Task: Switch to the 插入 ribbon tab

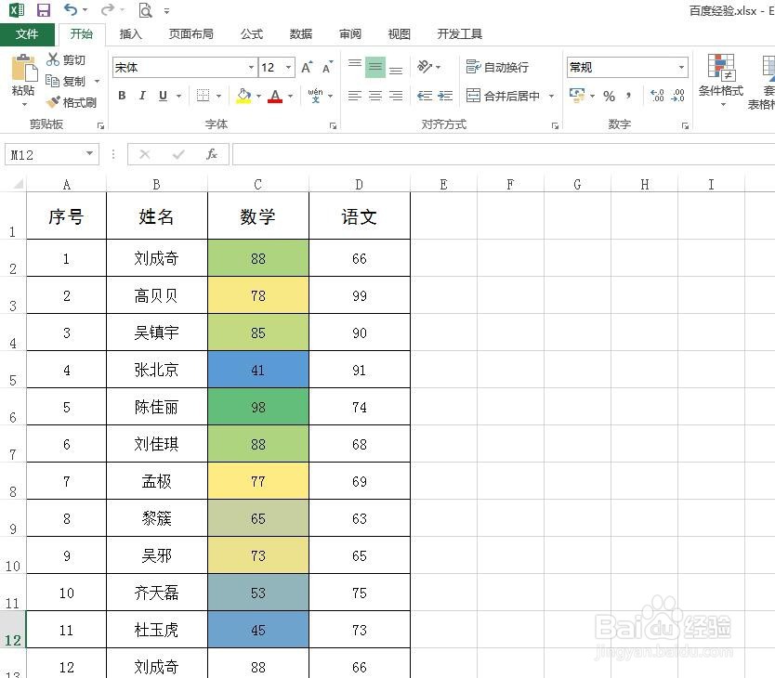Action: [x=130, y=33]
